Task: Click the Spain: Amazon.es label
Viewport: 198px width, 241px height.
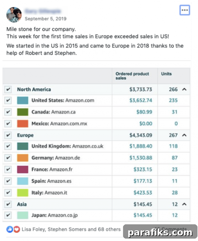Action: point(51,181)
